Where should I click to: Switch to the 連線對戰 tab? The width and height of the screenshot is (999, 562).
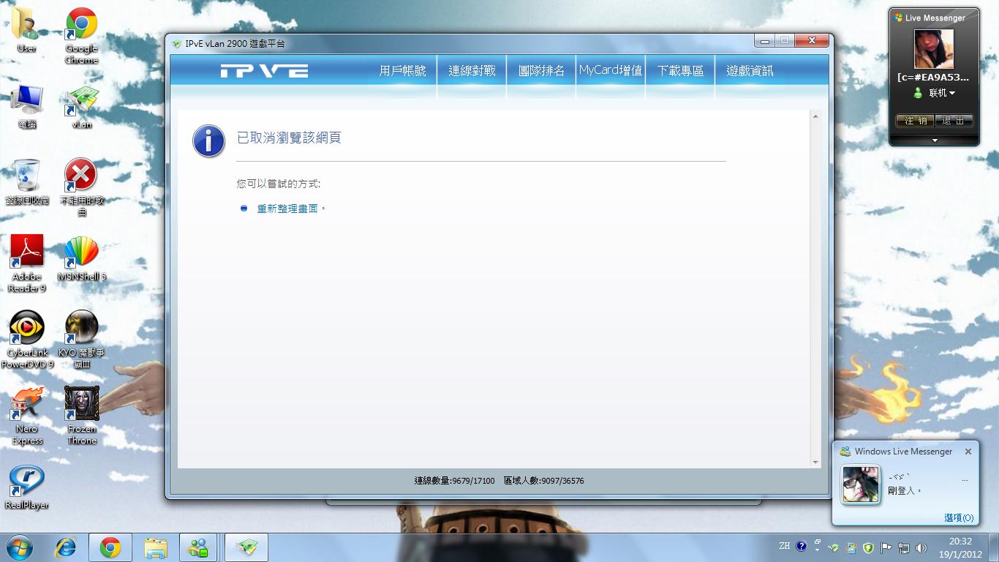[x=472, y=71]
